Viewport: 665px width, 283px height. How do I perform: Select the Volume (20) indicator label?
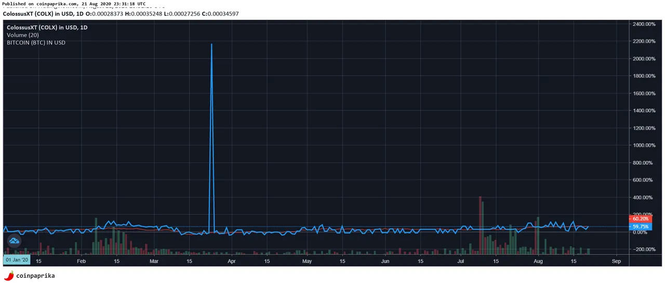click(23, 35)
